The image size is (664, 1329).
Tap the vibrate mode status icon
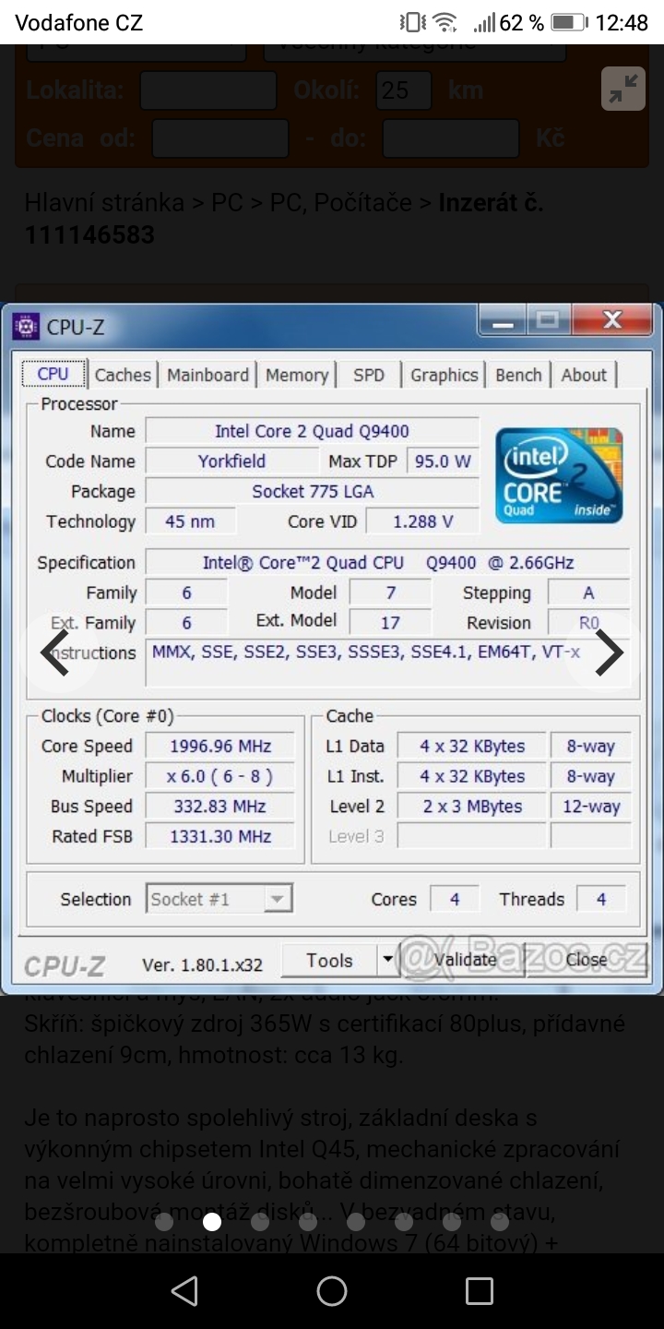[x=412, y=22]
